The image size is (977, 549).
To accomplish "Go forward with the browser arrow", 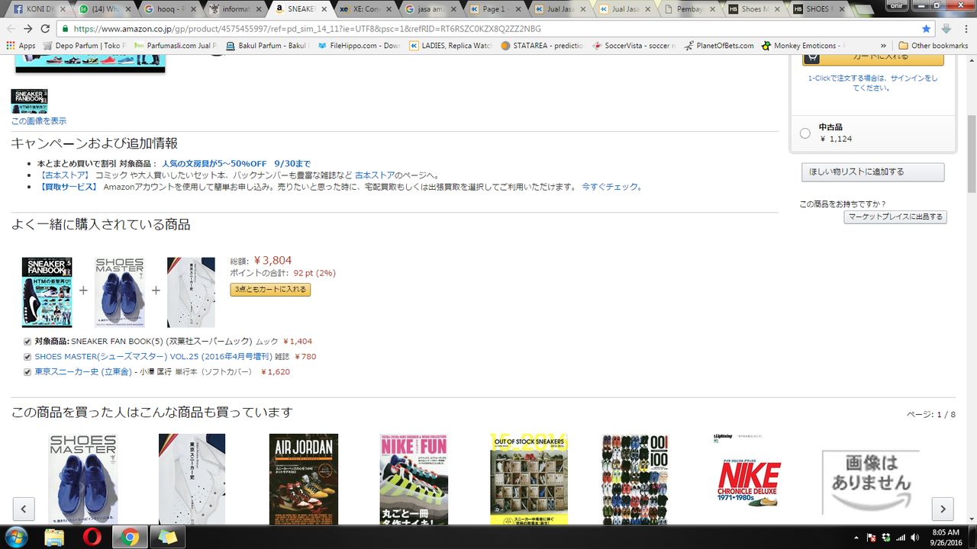I will 27,28.
